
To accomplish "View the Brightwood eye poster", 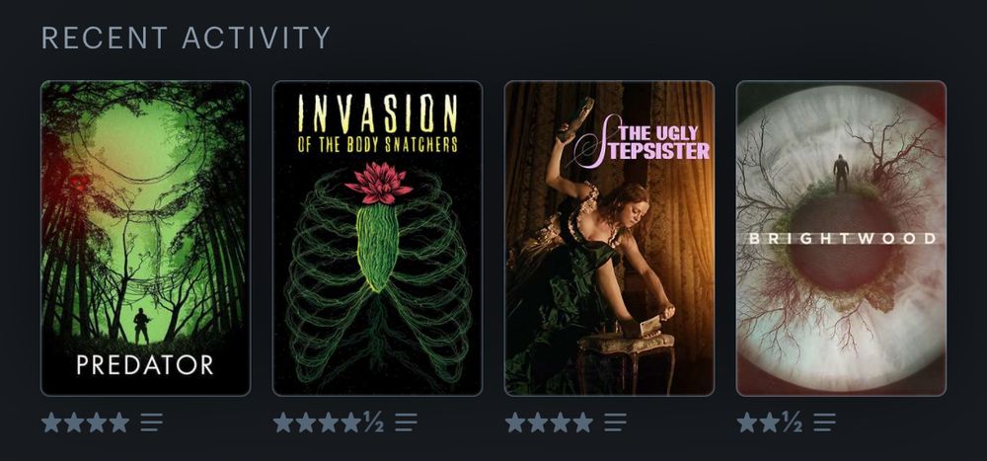I will 841,238.
